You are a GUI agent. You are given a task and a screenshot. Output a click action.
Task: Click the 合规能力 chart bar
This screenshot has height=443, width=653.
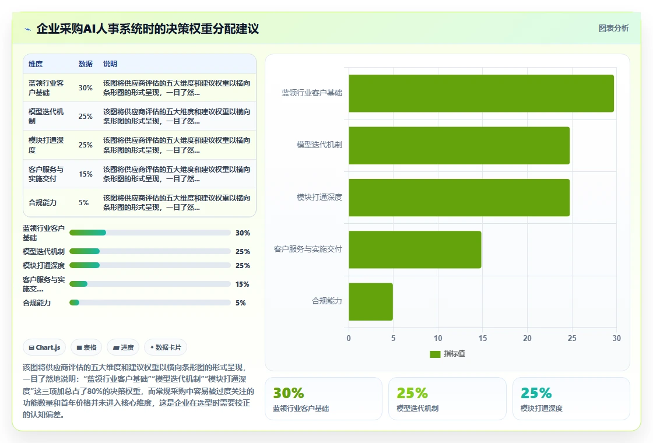371,301
